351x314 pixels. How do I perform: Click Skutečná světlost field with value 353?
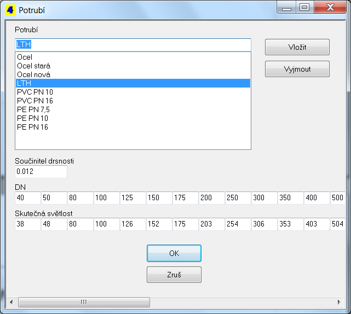[291, 224]
